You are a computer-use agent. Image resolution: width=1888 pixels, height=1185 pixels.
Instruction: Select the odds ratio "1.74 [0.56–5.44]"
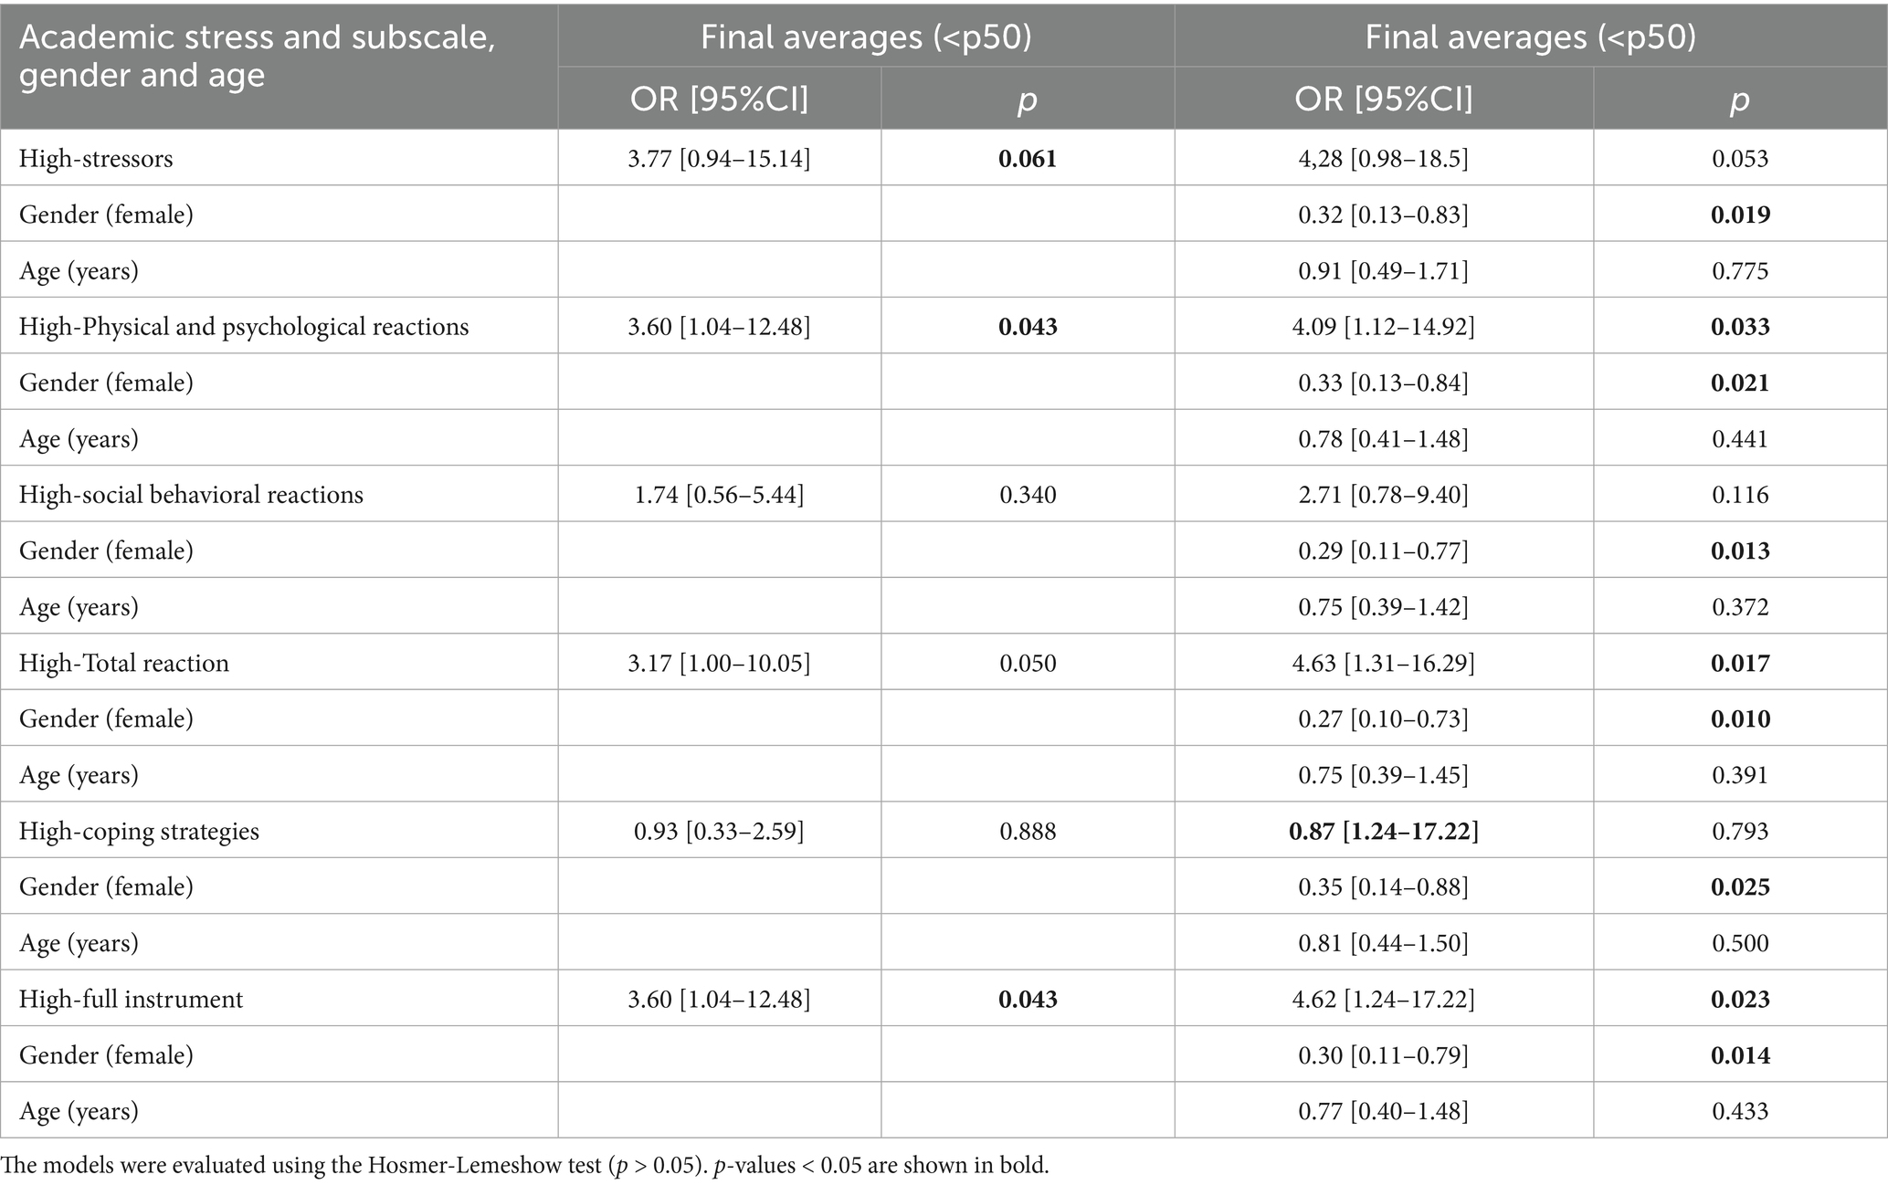point(719,495)
